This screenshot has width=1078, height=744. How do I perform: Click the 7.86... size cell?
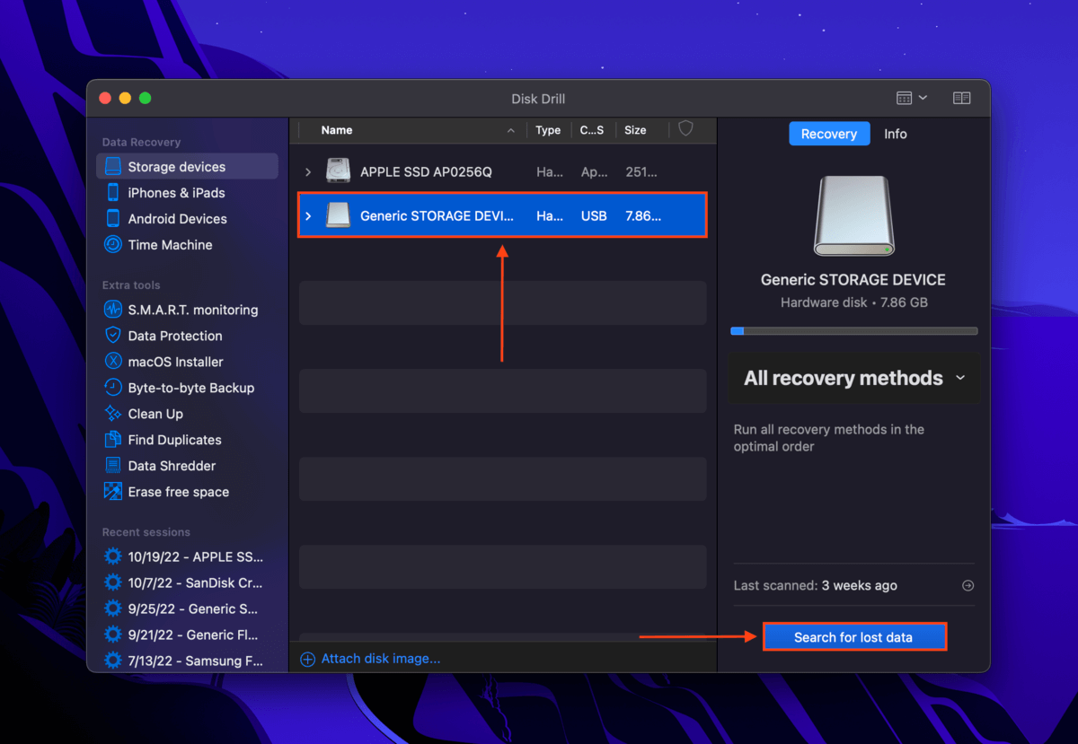tap(642, 215)
